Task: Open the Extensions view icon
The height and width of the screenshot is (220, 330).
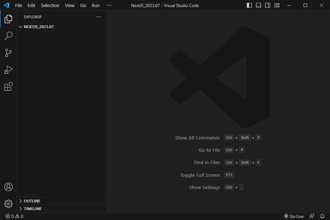Action: (x=8, y=87)
